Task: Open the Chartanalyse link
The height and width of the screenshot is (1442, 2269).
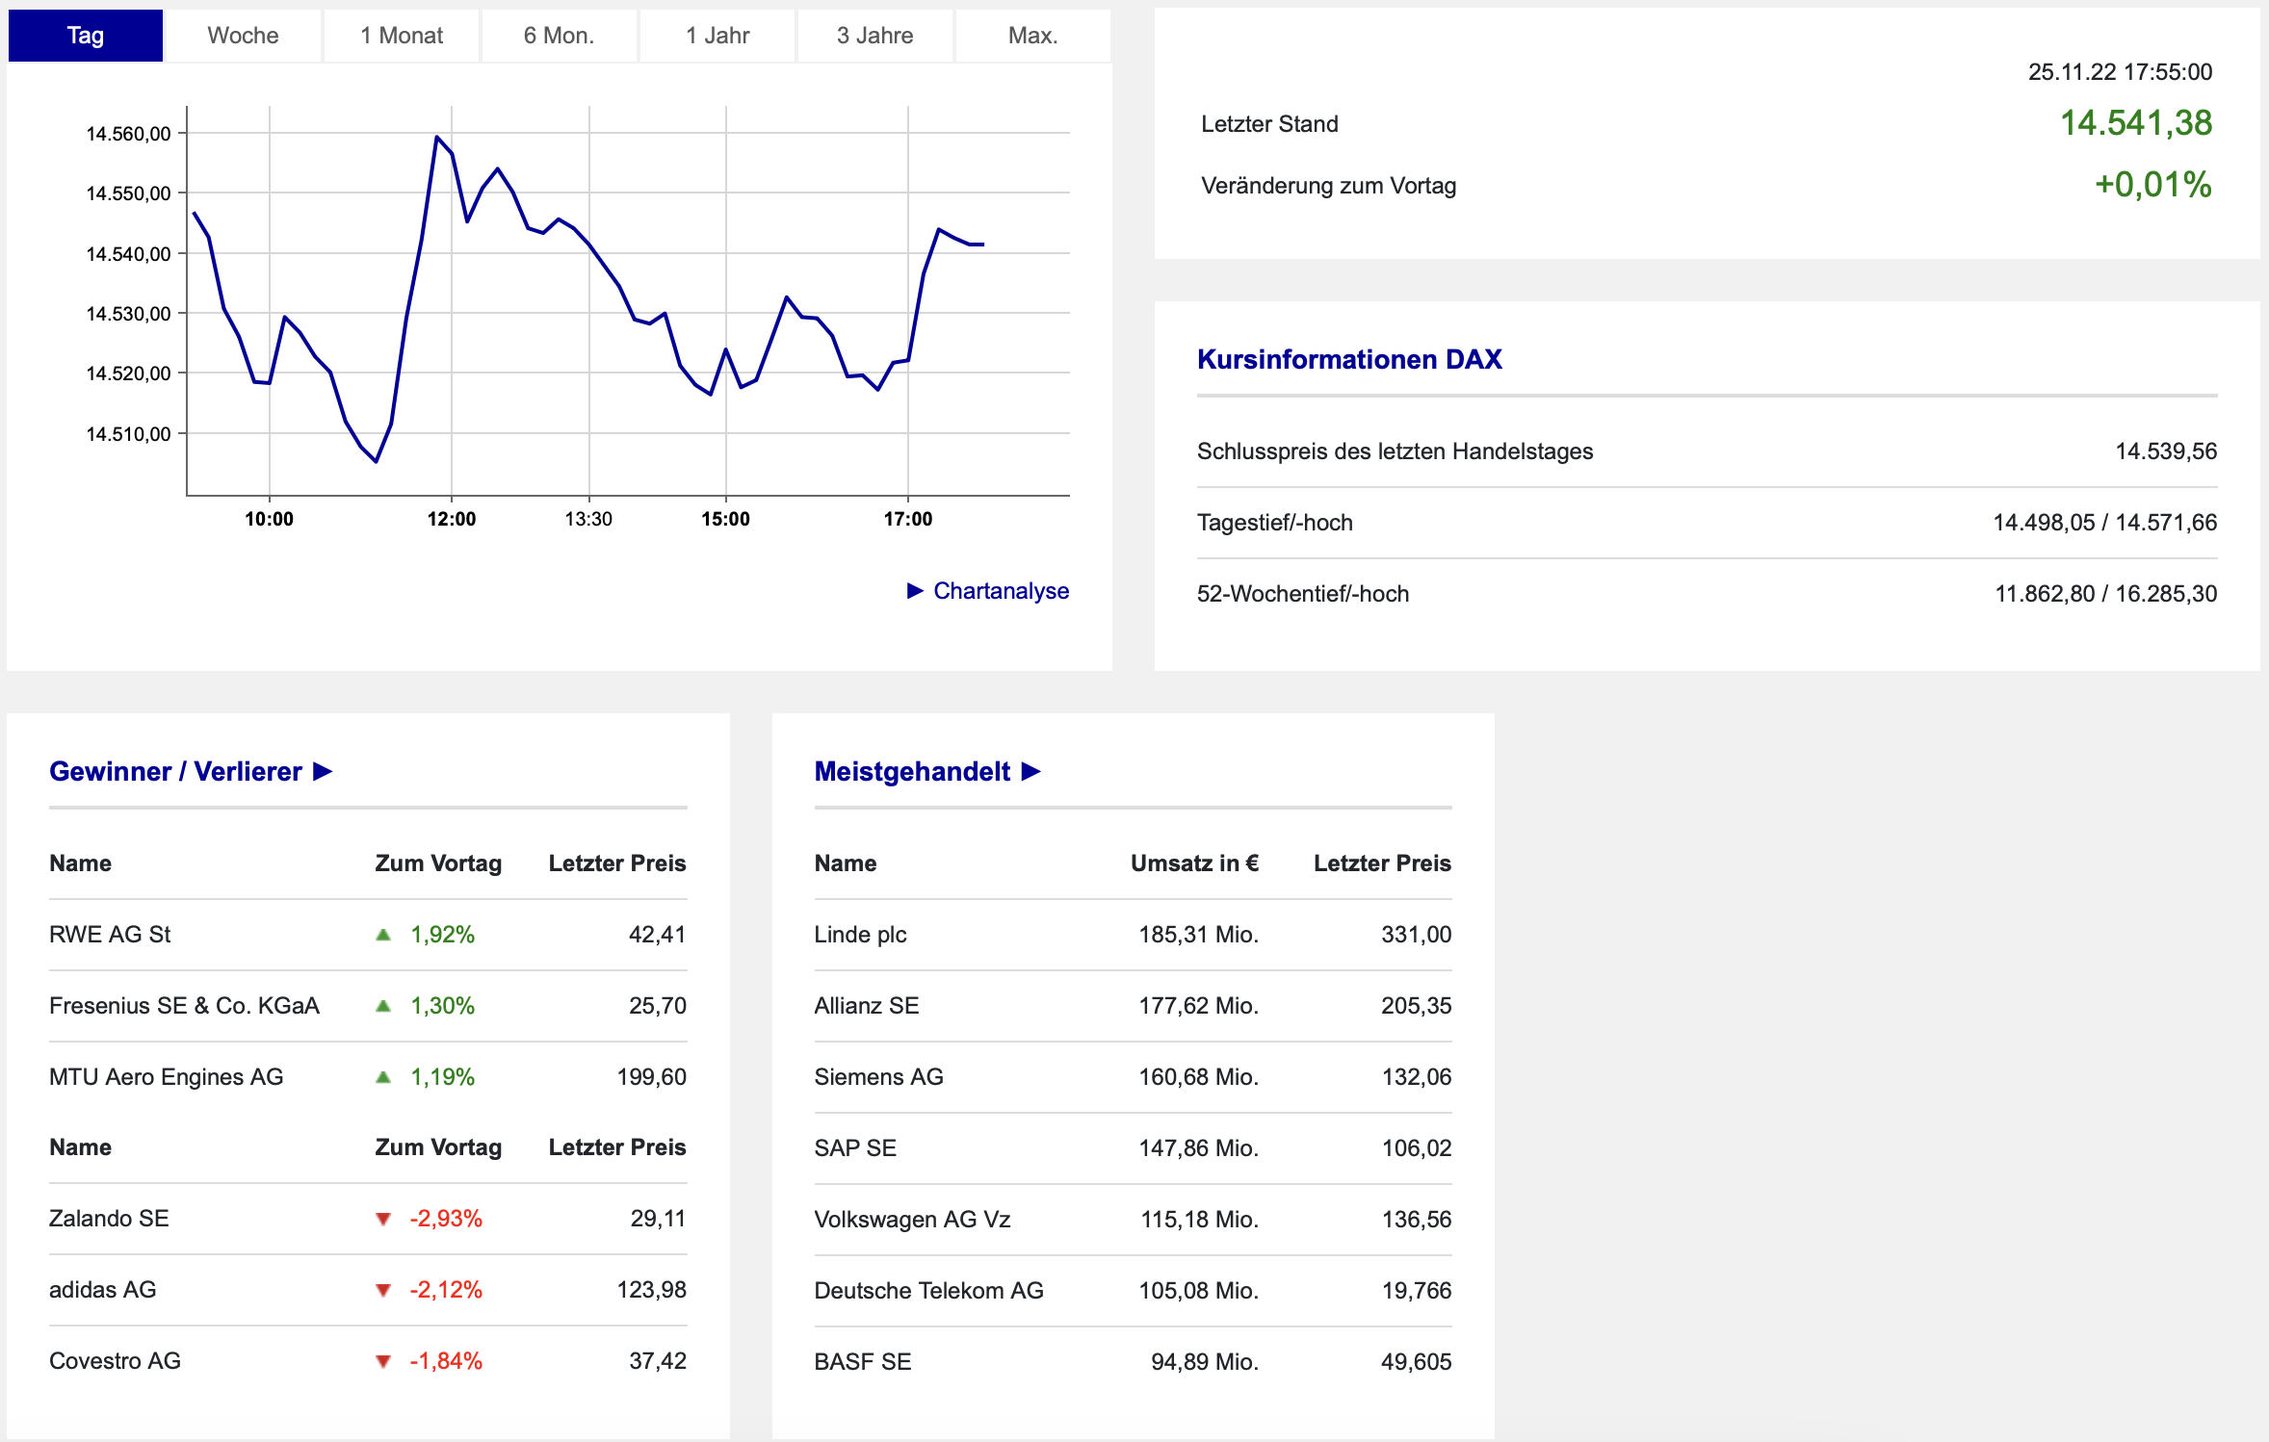Action: (1001, 590)
